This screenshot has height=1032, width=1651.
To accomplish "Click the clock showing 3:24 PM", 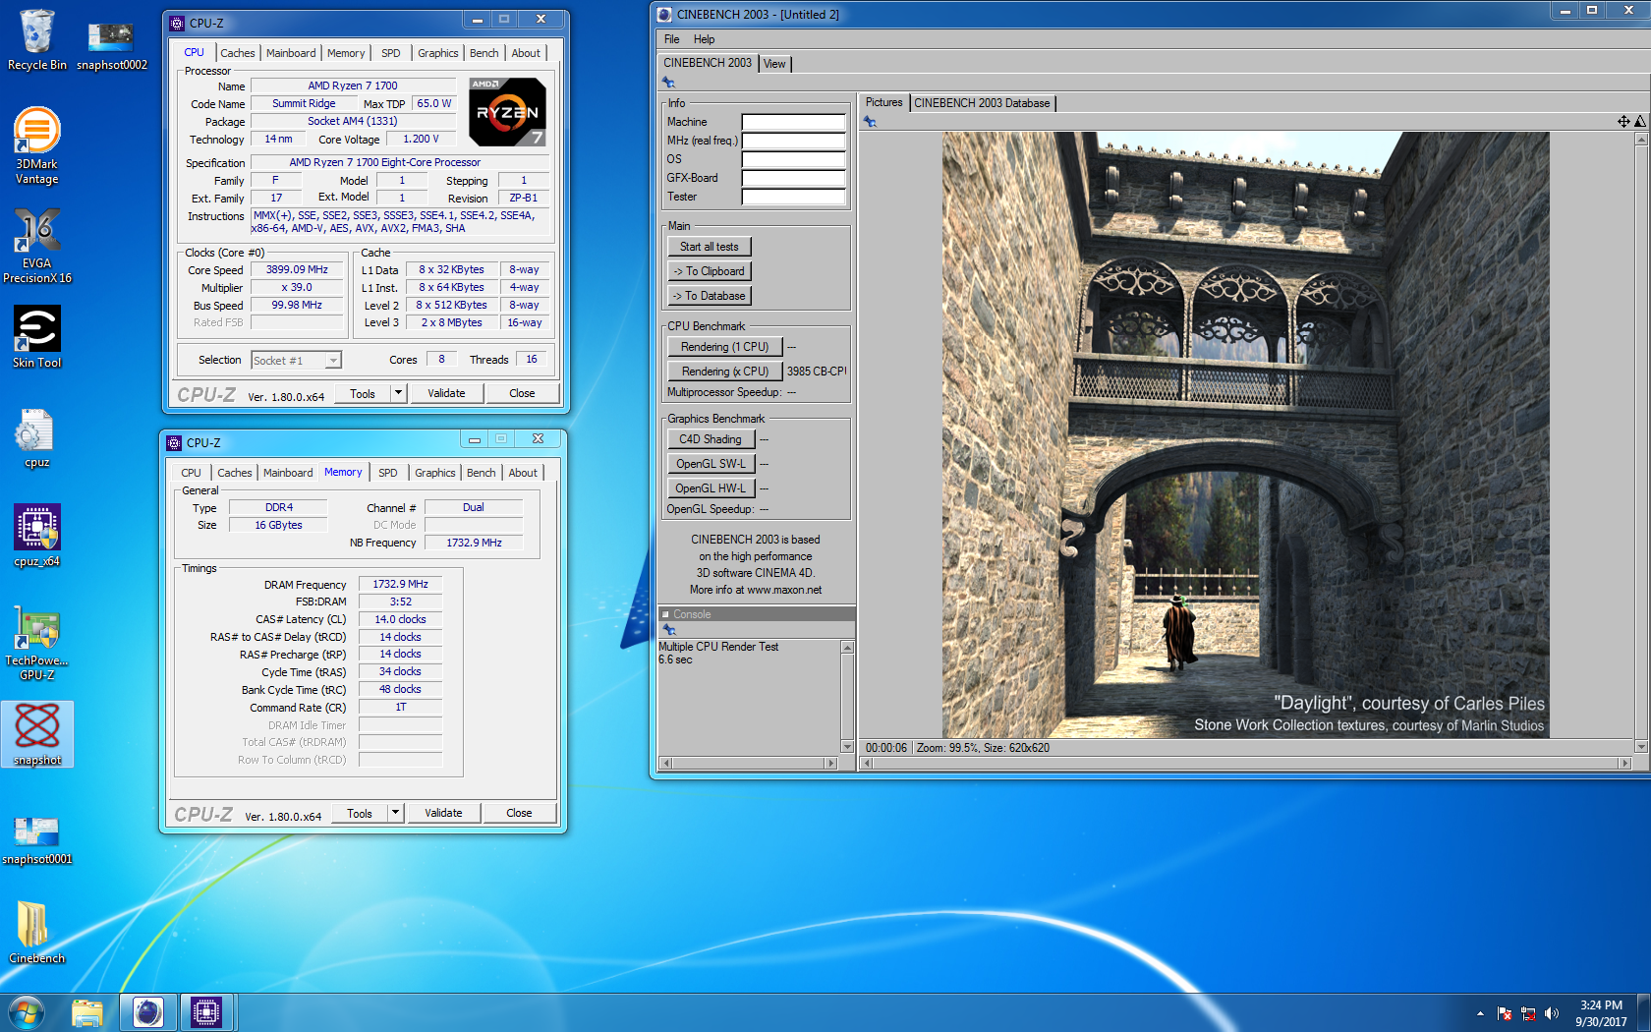I will click(x=1601, y=1004).
